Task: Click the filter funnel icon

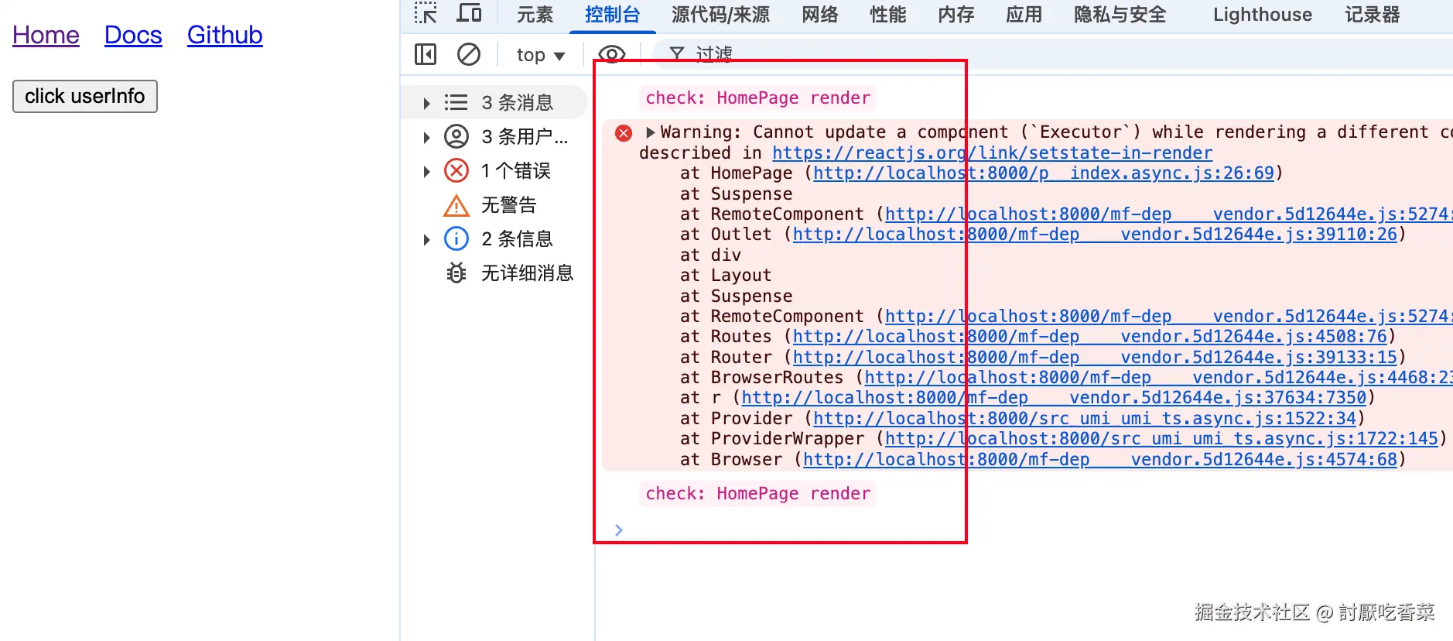Action: click(677, 53)
